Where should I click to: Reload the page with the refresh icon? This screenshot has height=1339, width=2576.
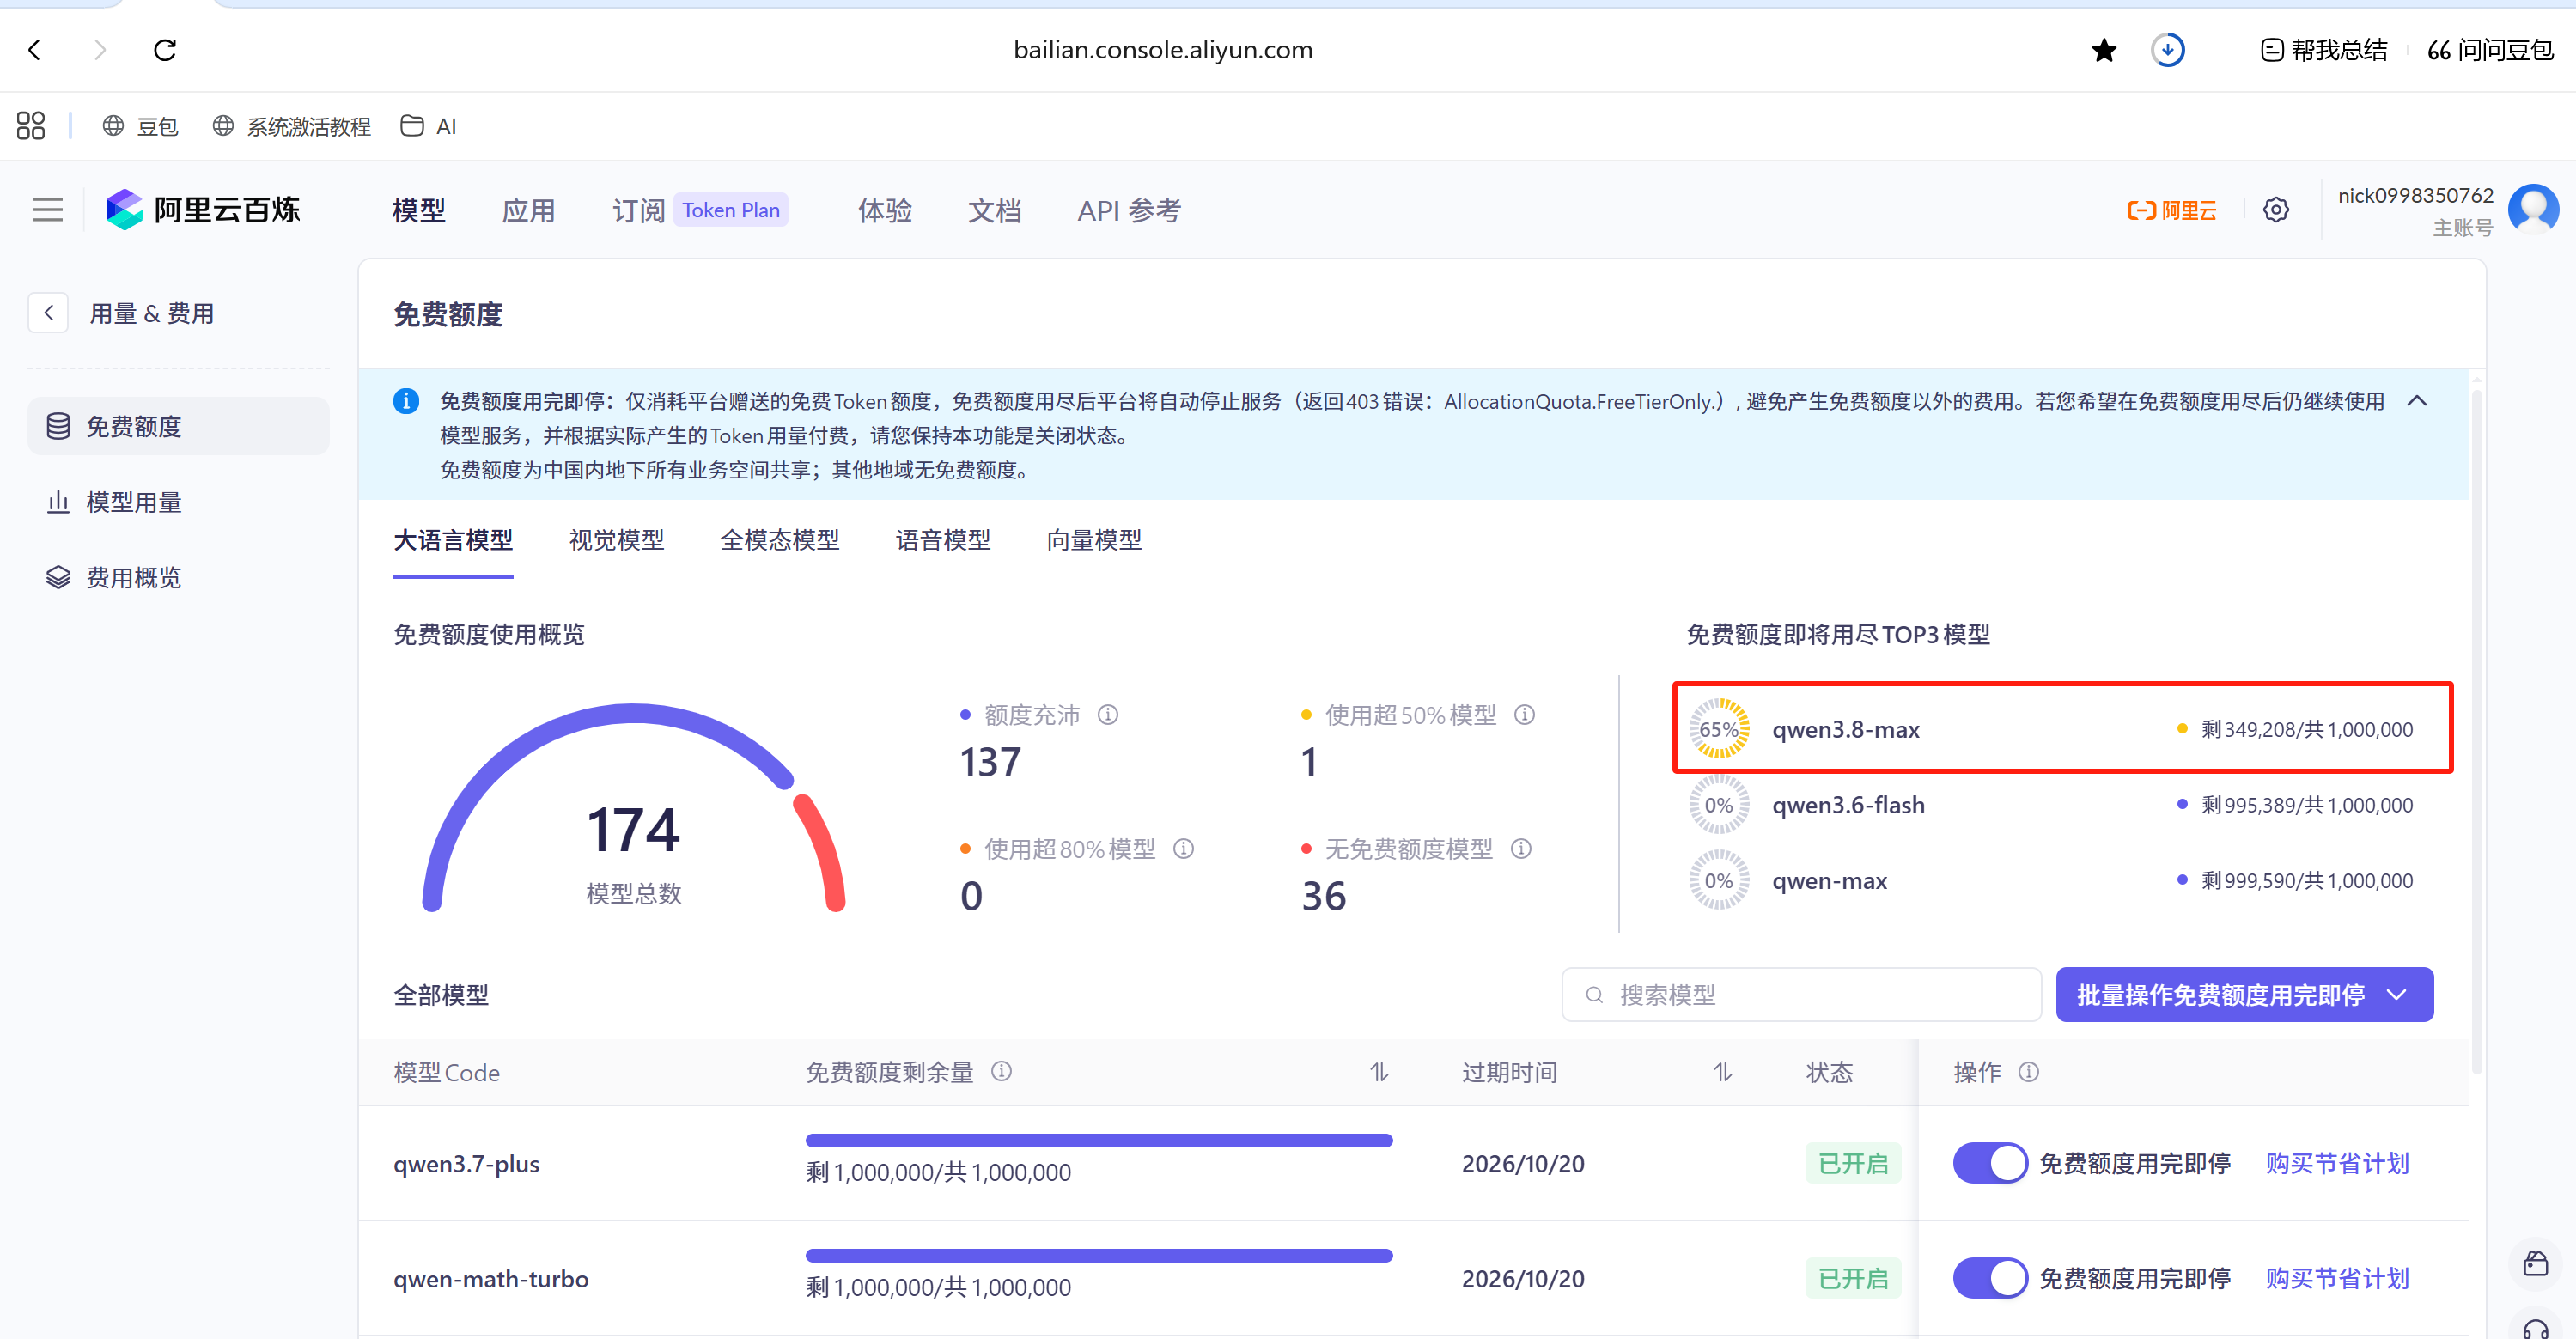[165, 49]
